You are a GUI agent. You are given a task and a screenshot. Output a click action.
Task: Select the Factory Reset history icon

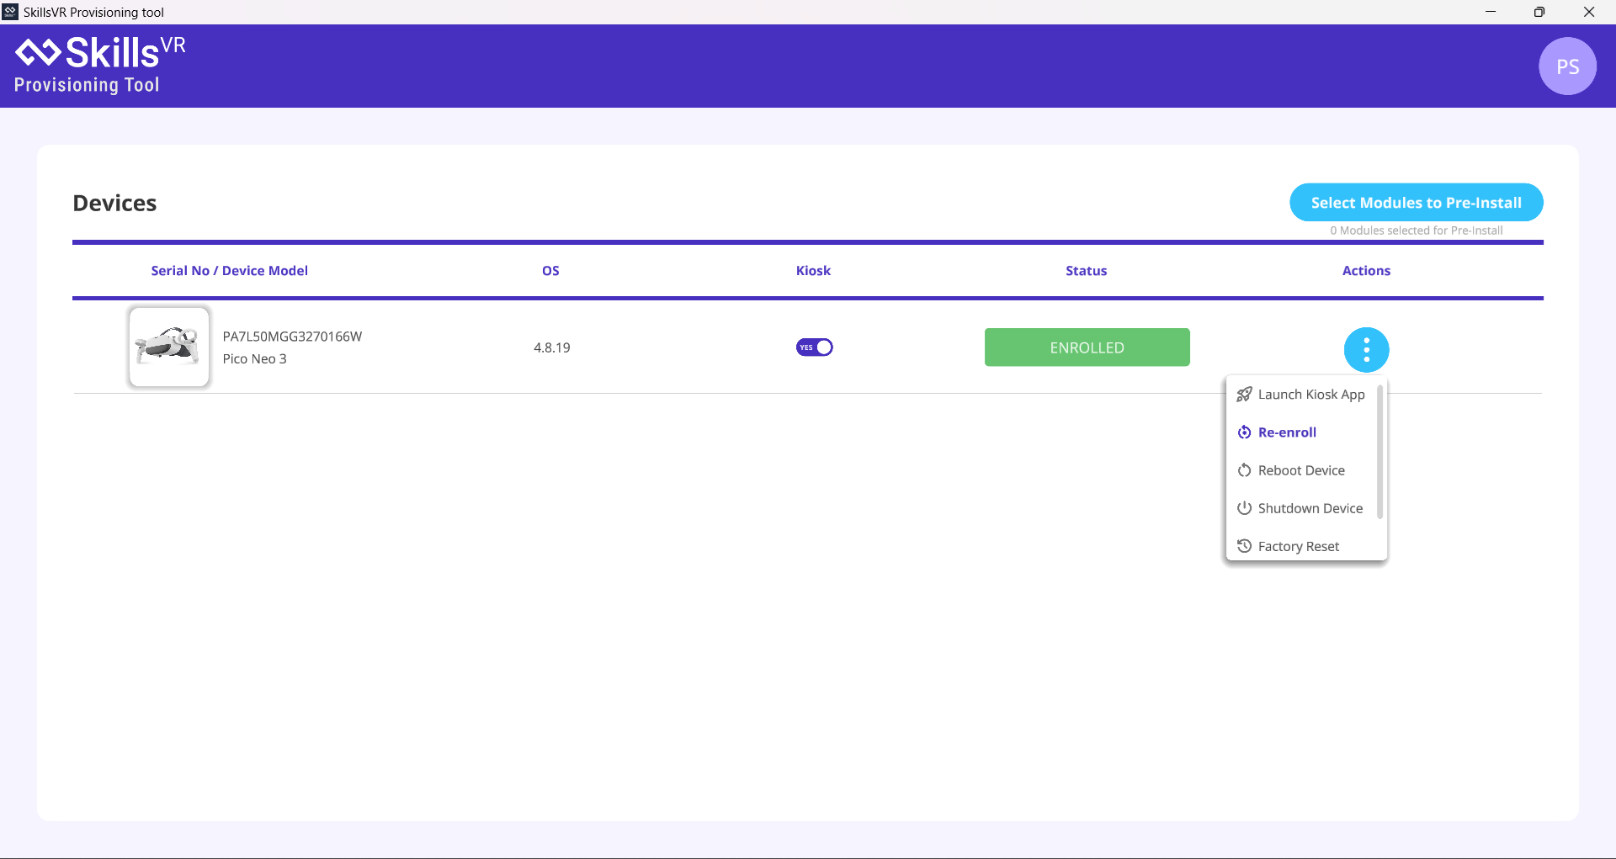tap(1245, 545)
